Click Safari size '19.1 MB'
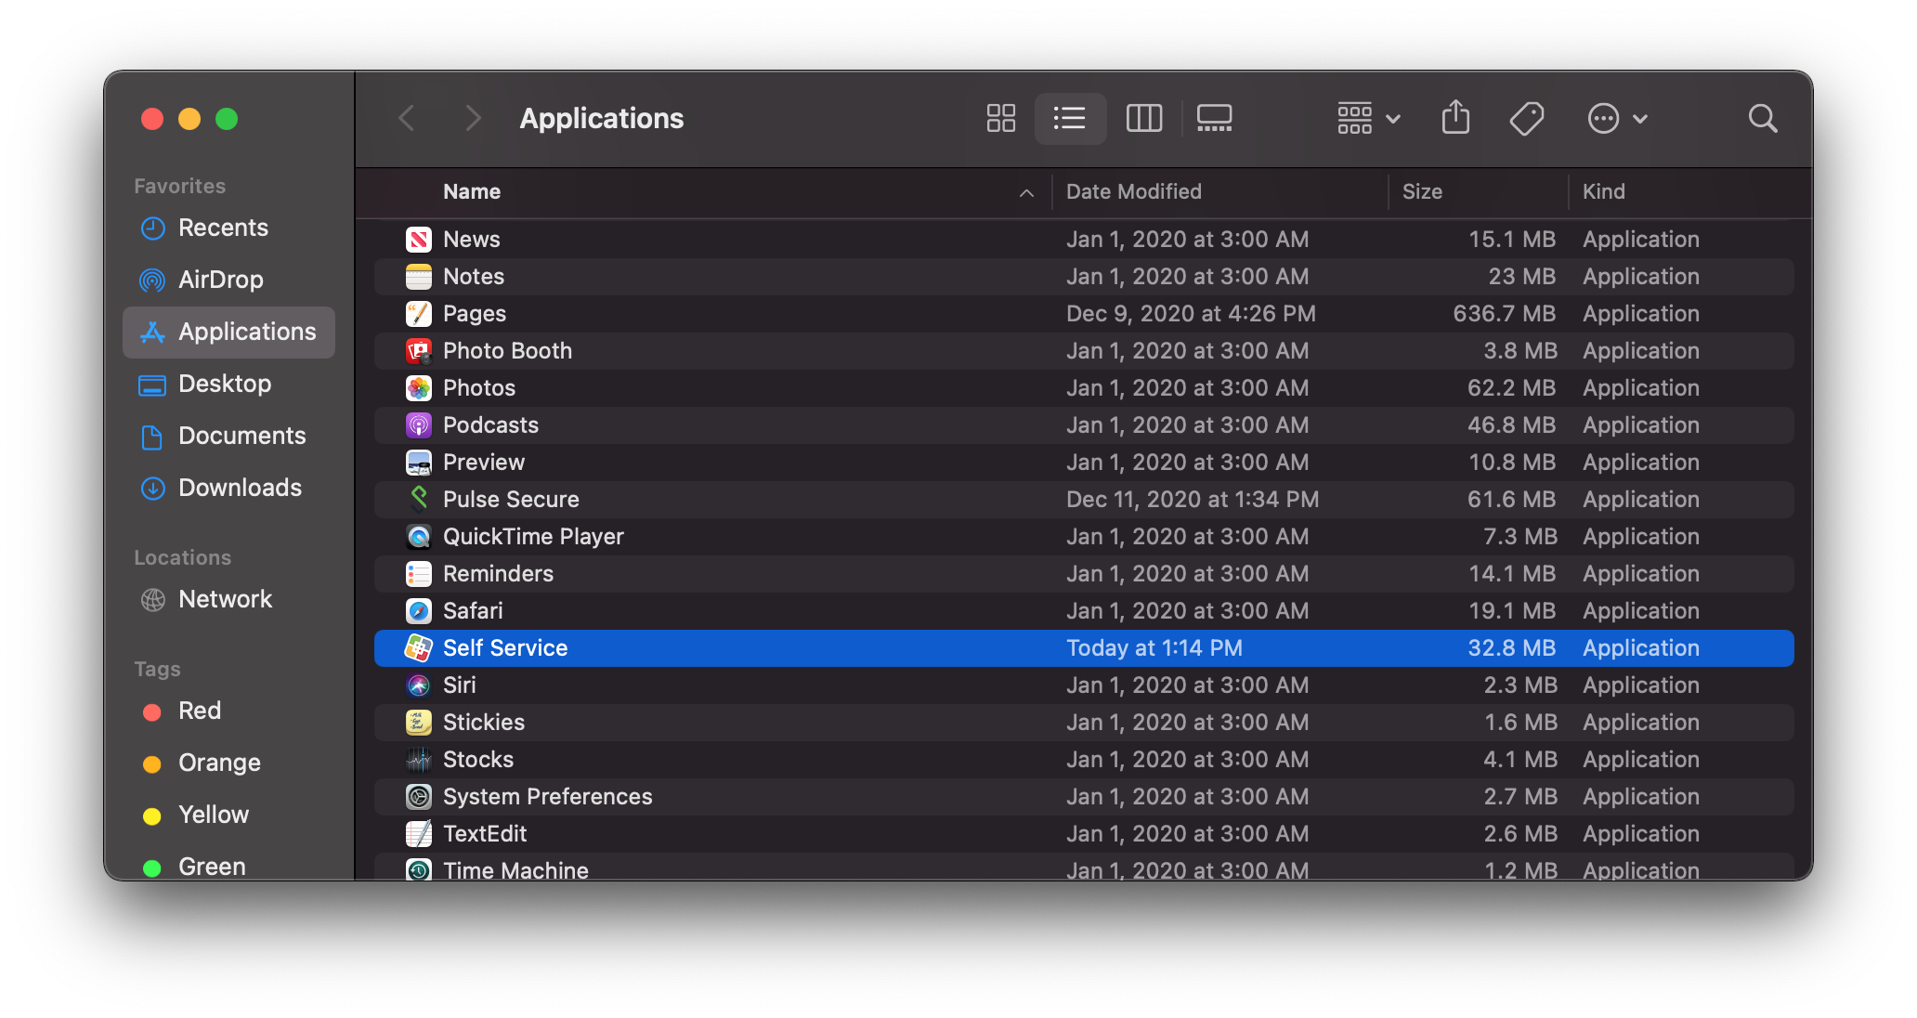This screenshot has width=1917, height=1018. point(1512,611)
